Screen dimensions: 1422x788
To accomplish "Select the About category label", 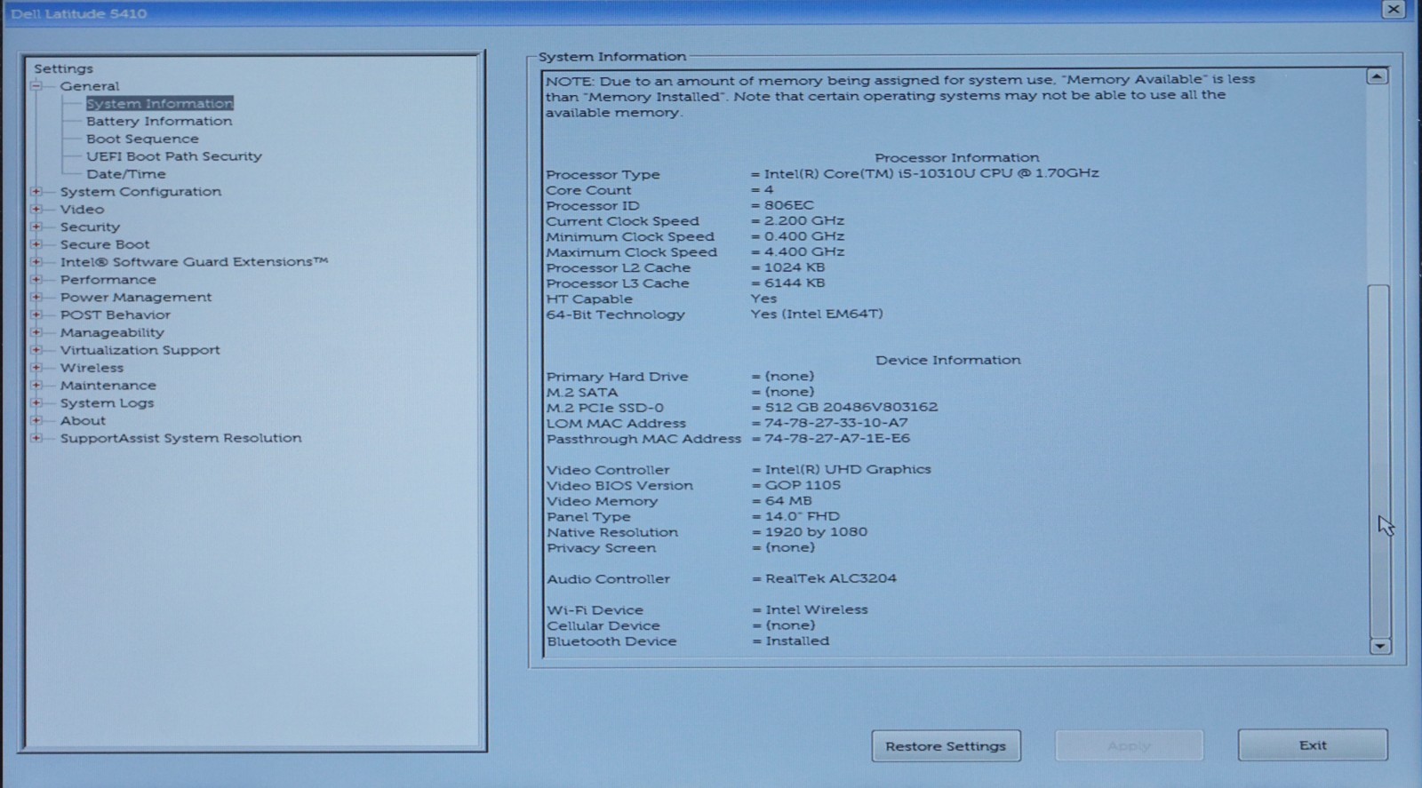I will 83,421.
